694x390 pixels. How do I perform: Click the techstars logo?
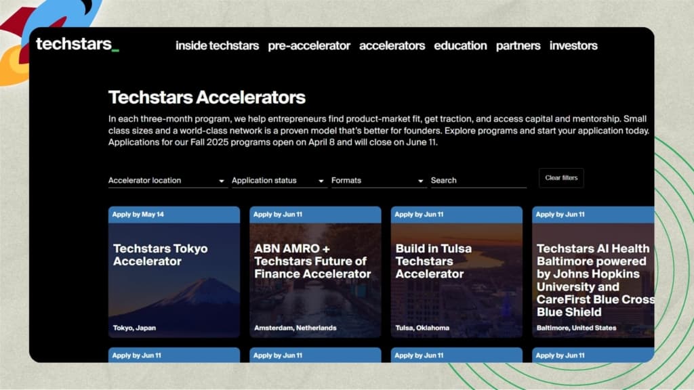77,44
